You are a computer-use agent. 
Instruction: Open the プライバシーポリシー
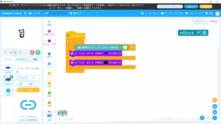pos(170,7)
